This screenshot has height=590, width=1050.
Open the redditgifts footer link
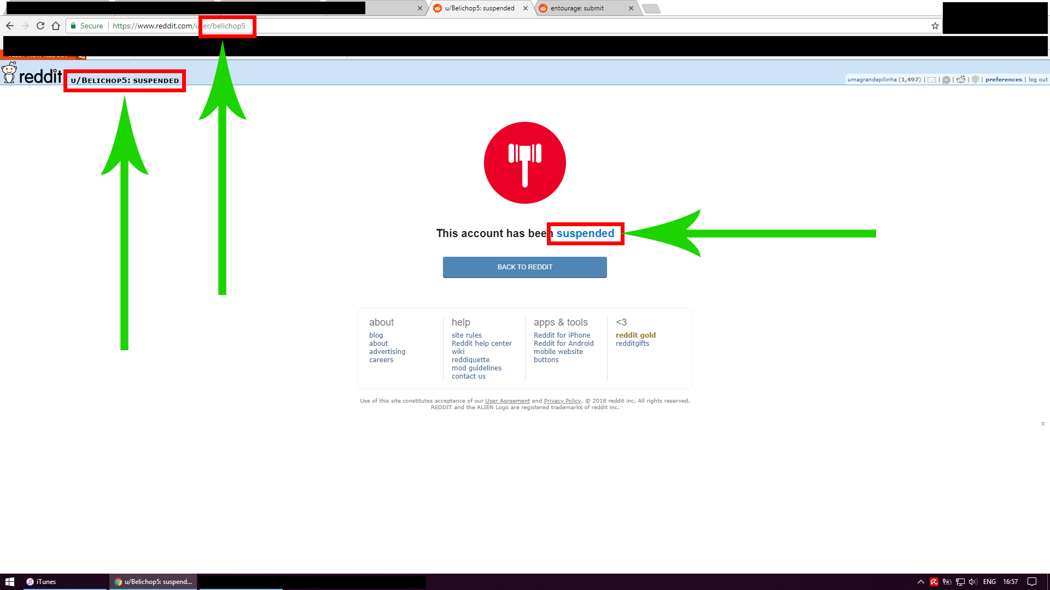(x=632, y=344)
